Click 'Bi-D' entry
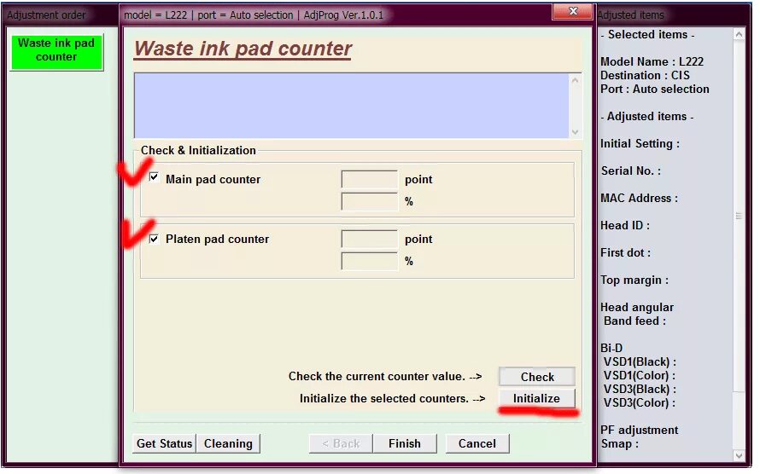 click(611, 348)
